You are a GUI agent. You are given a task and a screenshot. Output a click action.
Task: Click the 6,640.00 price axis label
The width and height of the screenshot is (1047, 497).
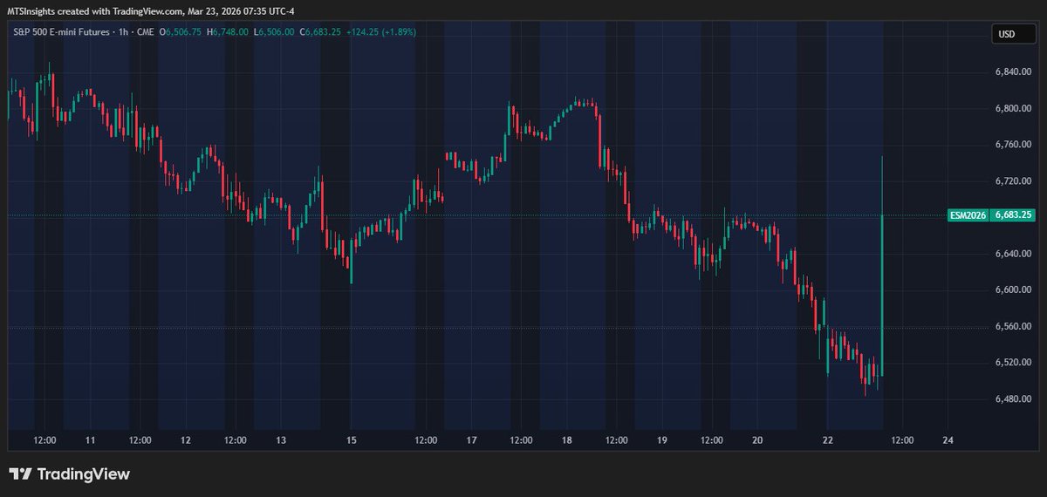tap(1013, 254)
